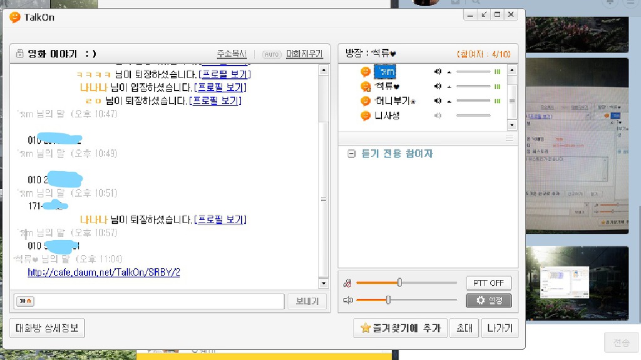Click chat scrollbar up arrow
Screen dimensions: 641x360
[324, 70]
